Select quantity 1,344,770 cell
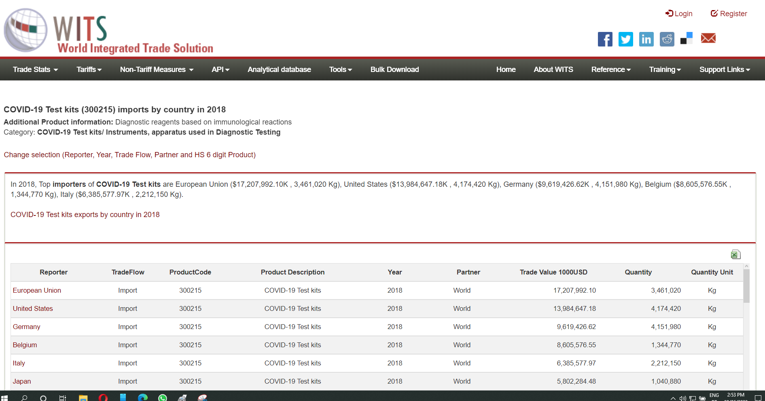Image resolution: width=765 pixels, height=401 pixels. pyautogui.click(x=665, y=345)
